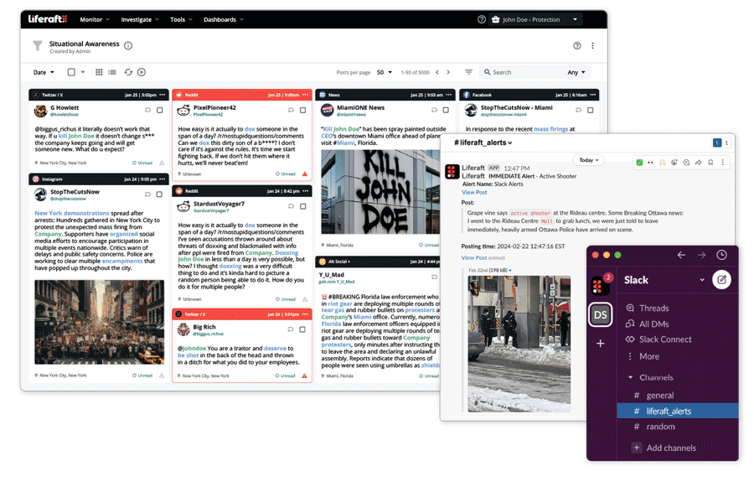Open the liferaft_alerts channel in sidebar

coord(678,411)
